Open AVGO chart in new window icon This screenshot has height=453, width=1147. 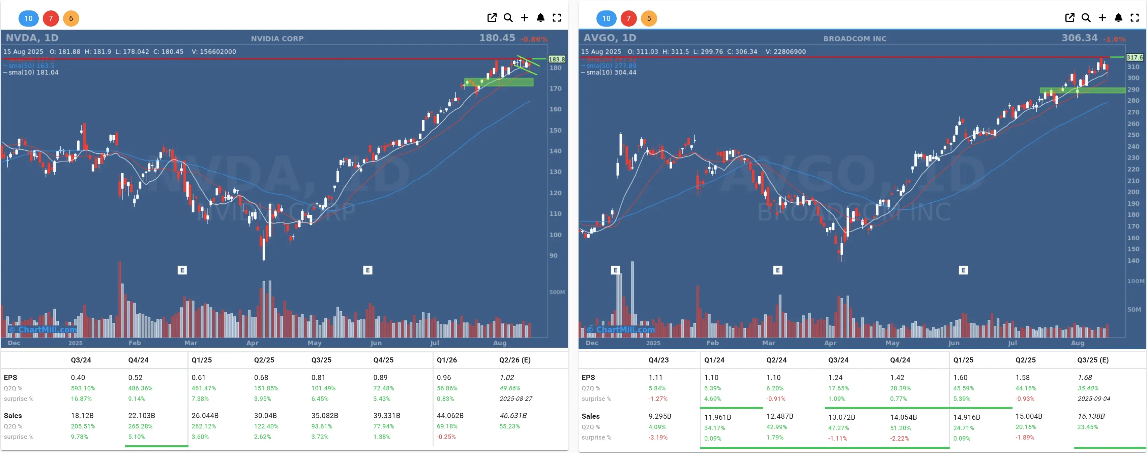point(1069,18)
